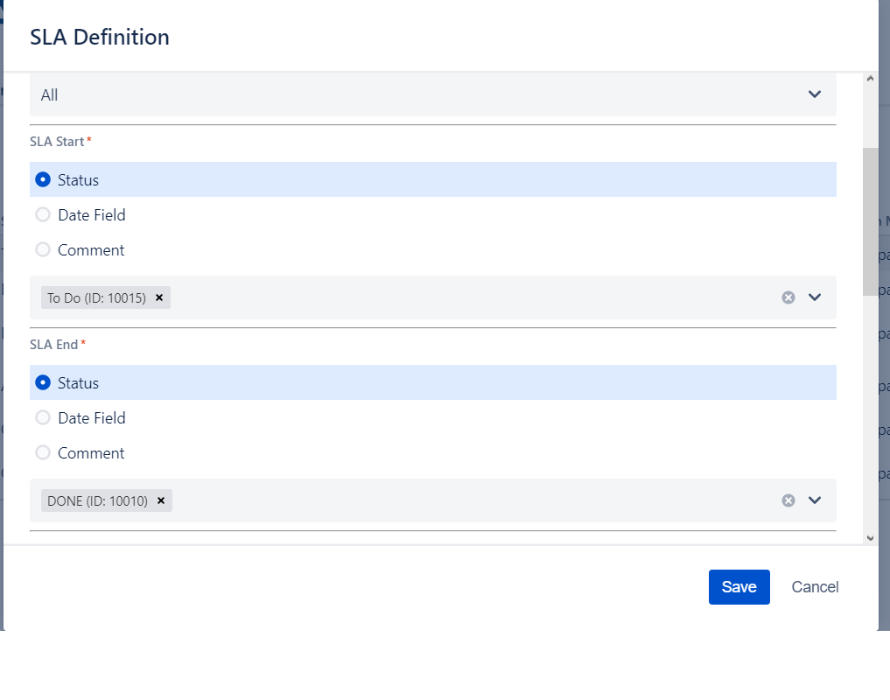Click Cancel to dismiss the dialog
Viewport: 890px width, 700px height.
814,586
